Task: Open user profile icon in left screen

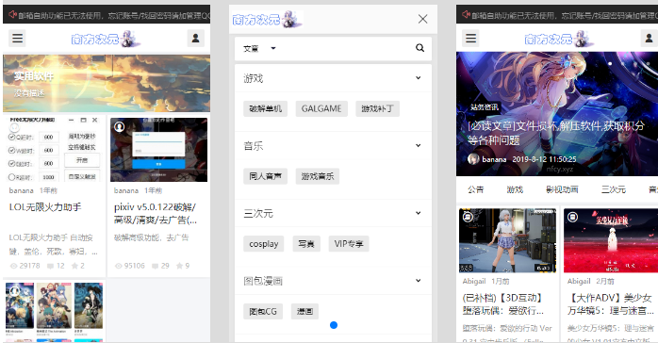Action: point(195,39)
